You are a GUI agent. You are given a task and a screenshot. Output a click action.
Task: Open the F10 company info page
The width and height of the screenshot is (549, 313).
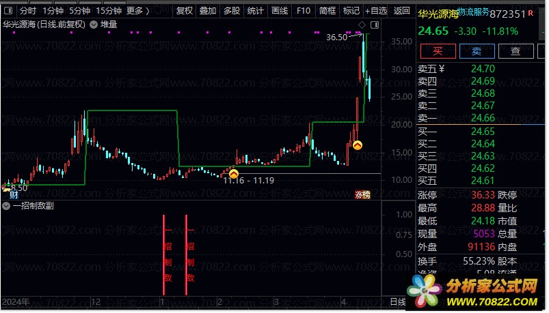pos(303,11)
